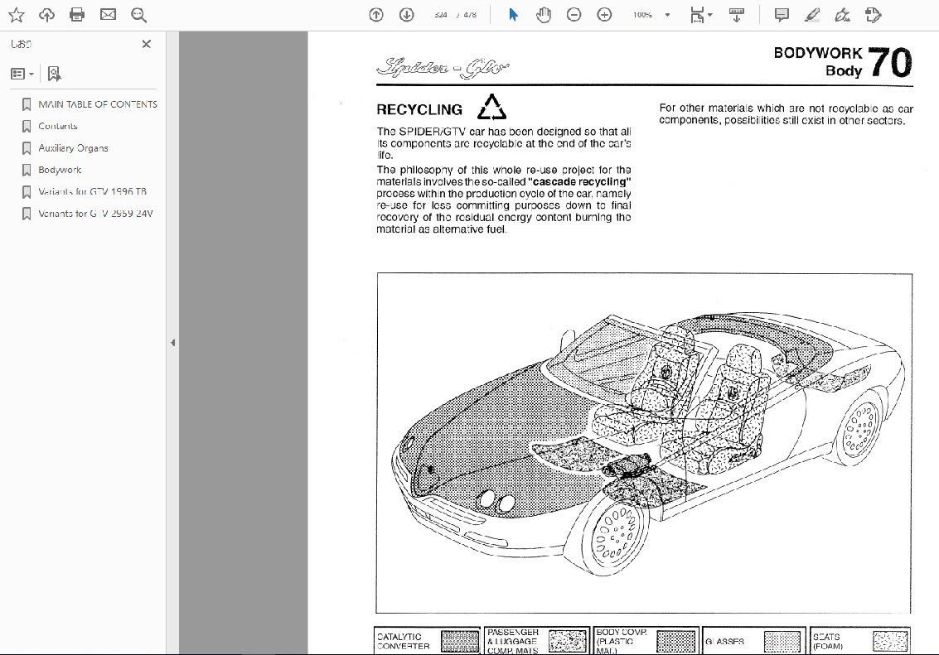Click the current page number field
The height and width of the screenshot is (655, 939).
441,15
